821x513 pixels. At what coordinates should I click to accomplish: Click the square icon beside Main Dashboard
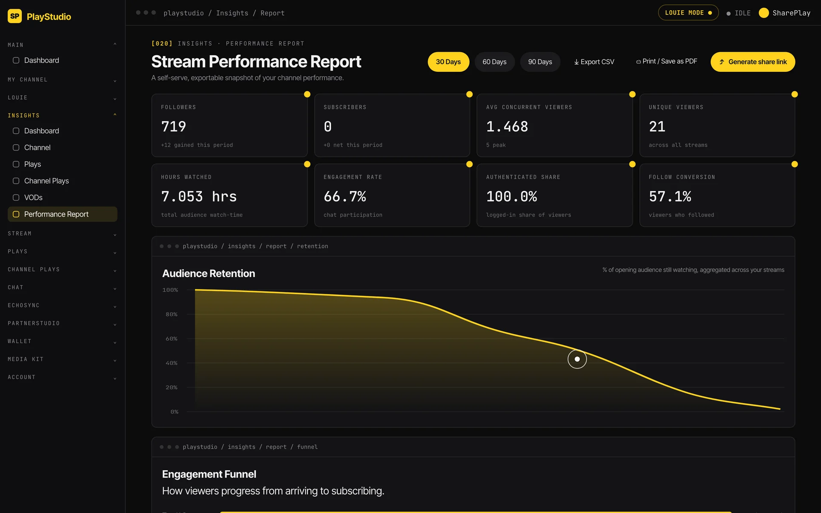[x=16, y=60]
